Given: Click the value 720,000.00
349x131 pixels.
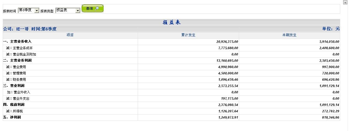Looking at the screenshot, I should (x=331, y=73).
